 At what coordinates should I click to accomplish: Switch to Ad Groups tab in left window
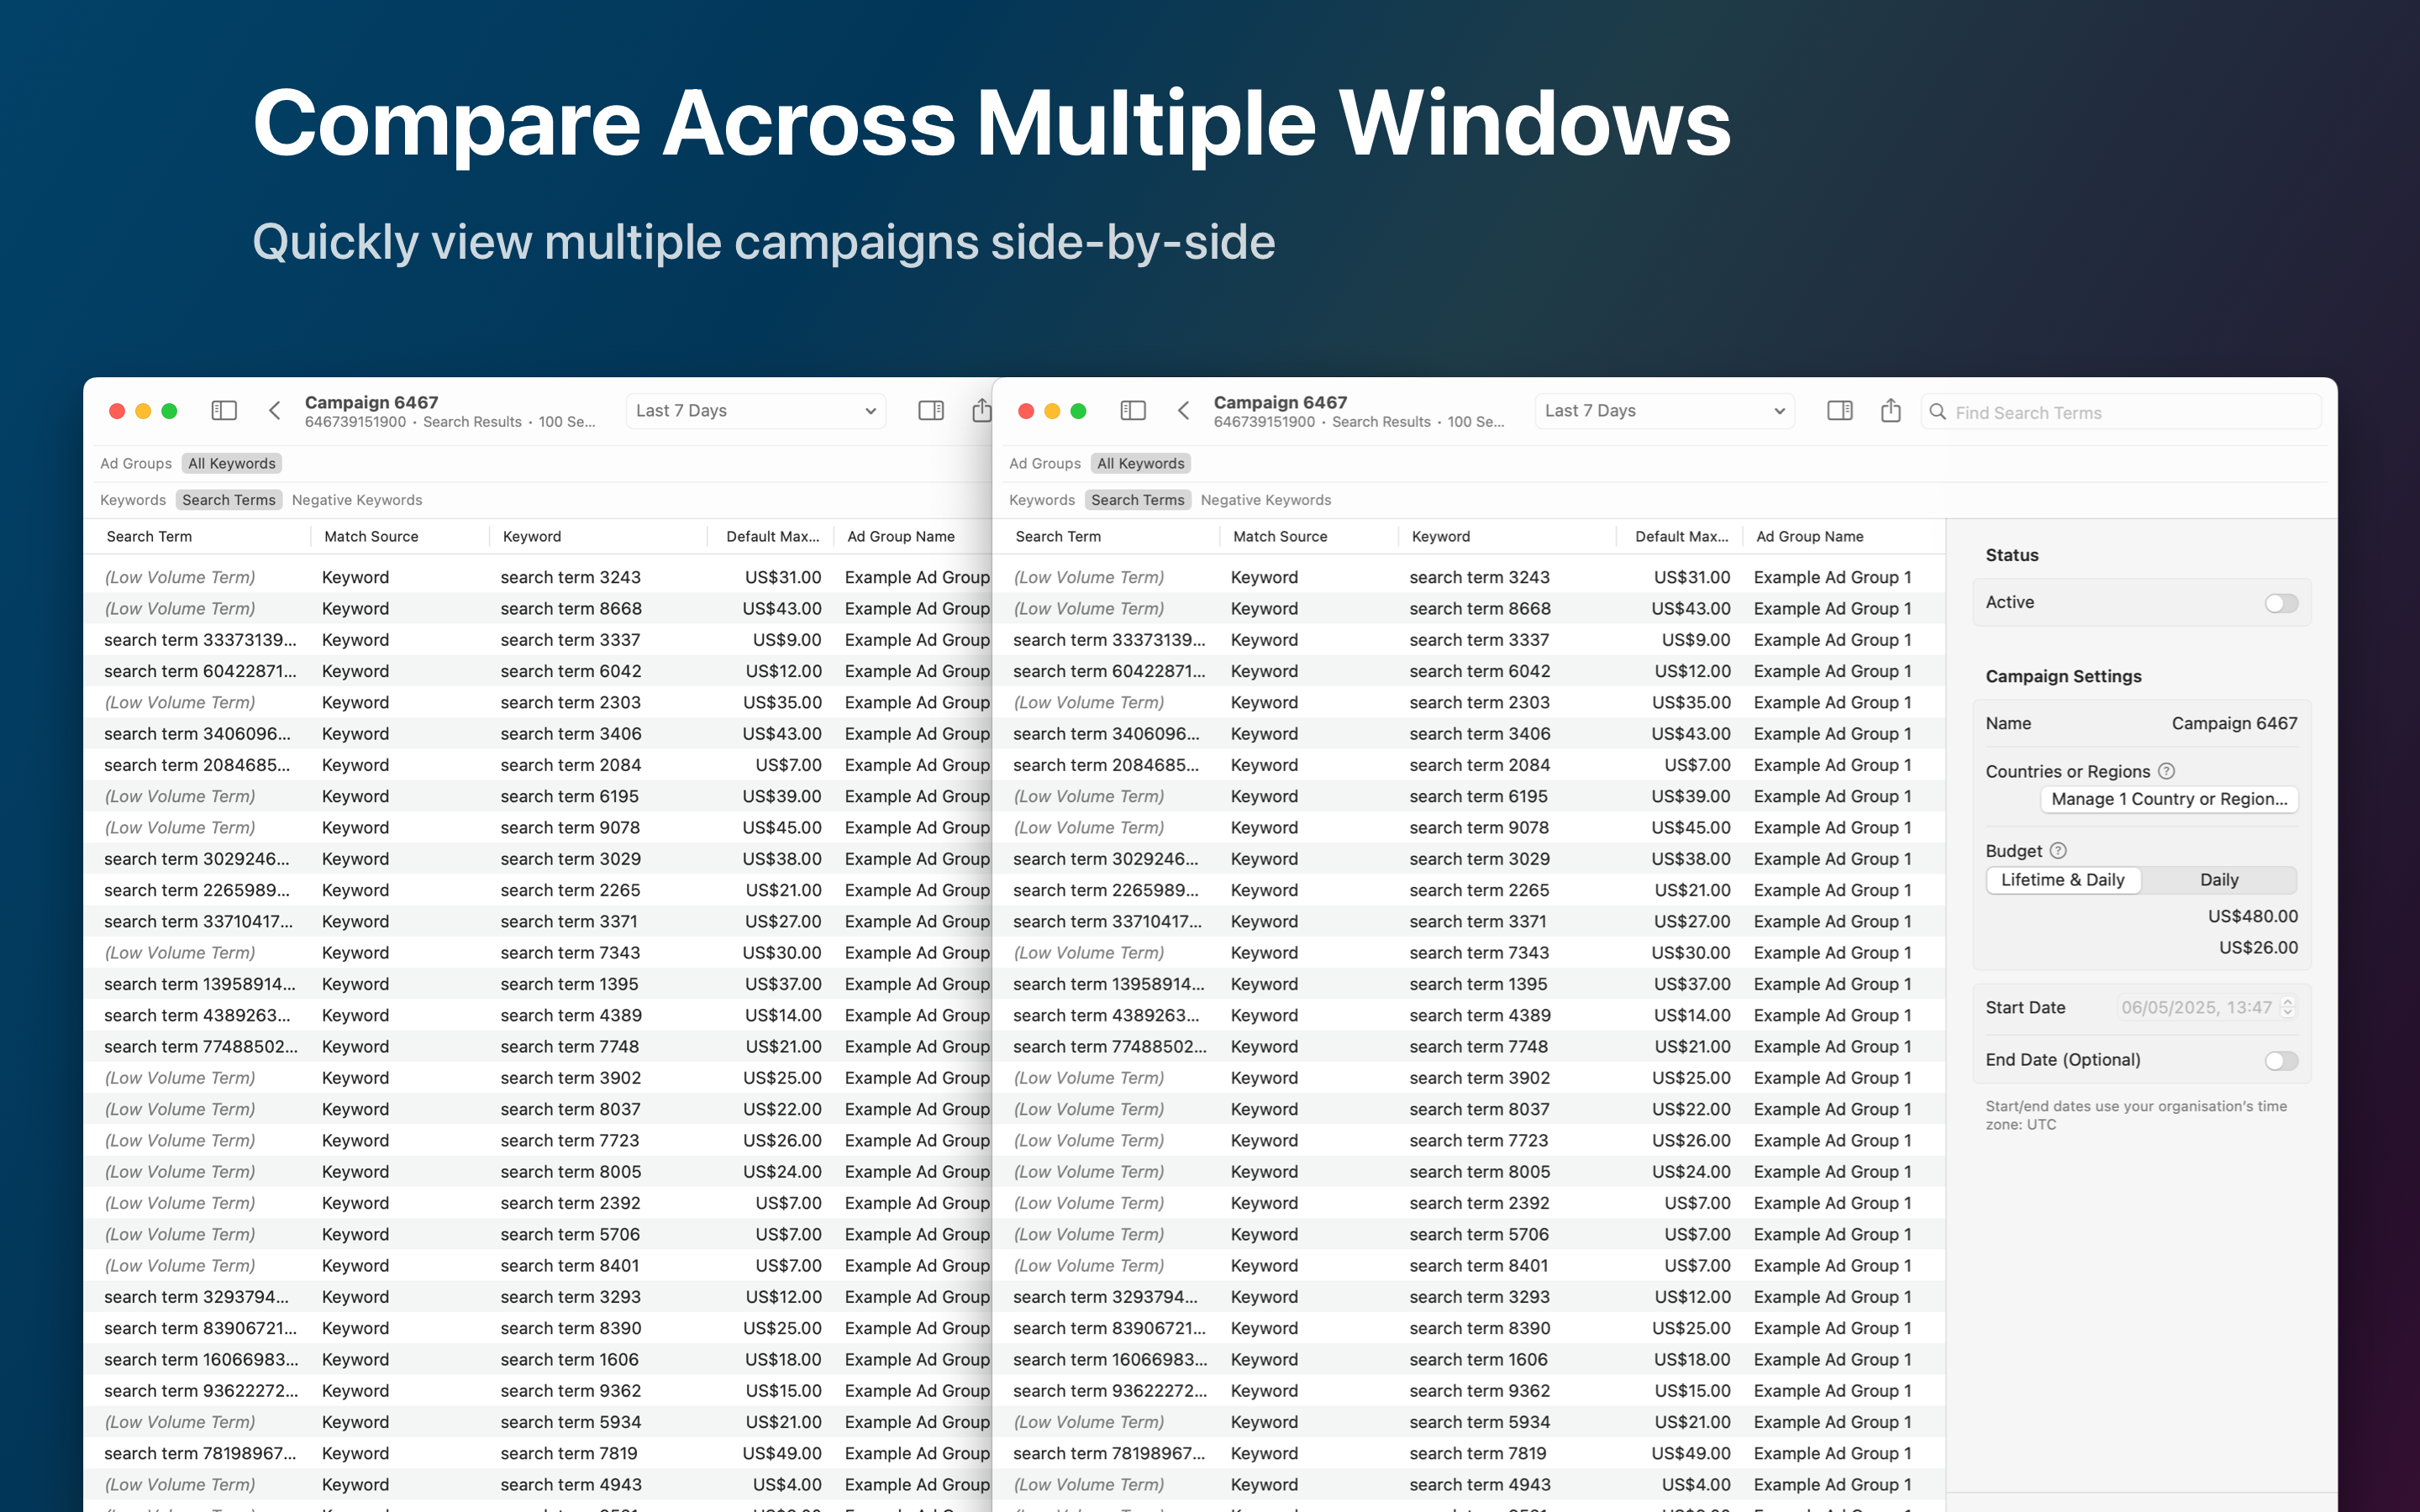click(136, 463)
